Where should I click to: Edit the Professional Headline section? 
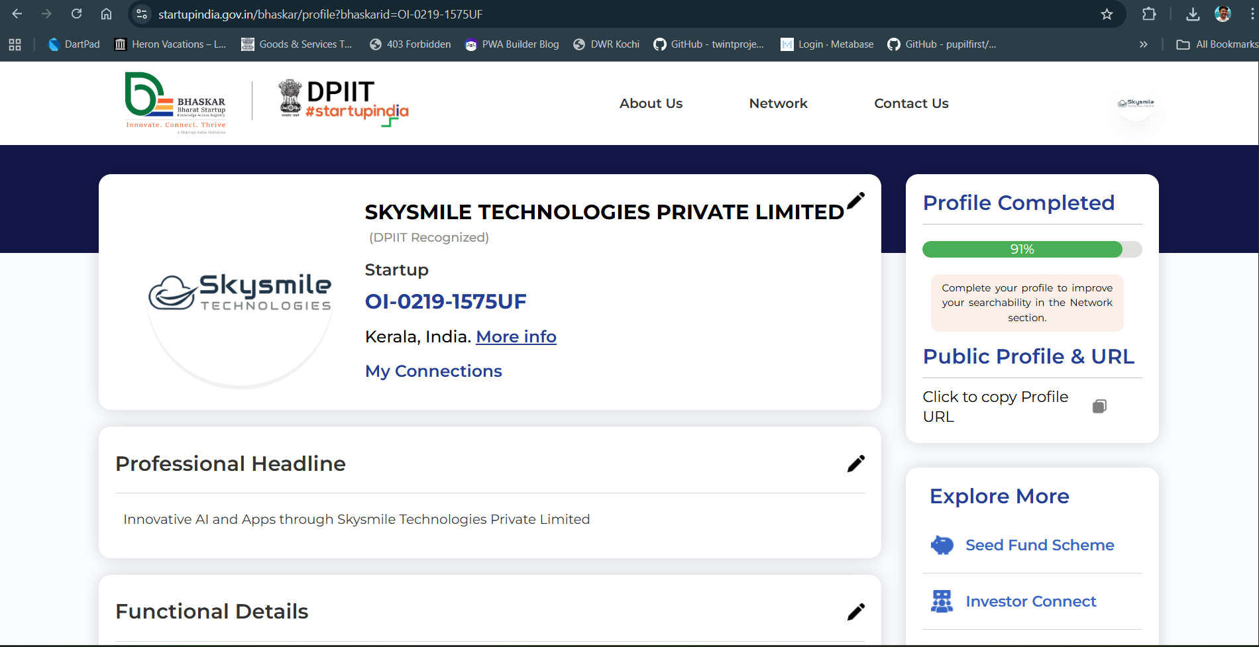(855, 464)
